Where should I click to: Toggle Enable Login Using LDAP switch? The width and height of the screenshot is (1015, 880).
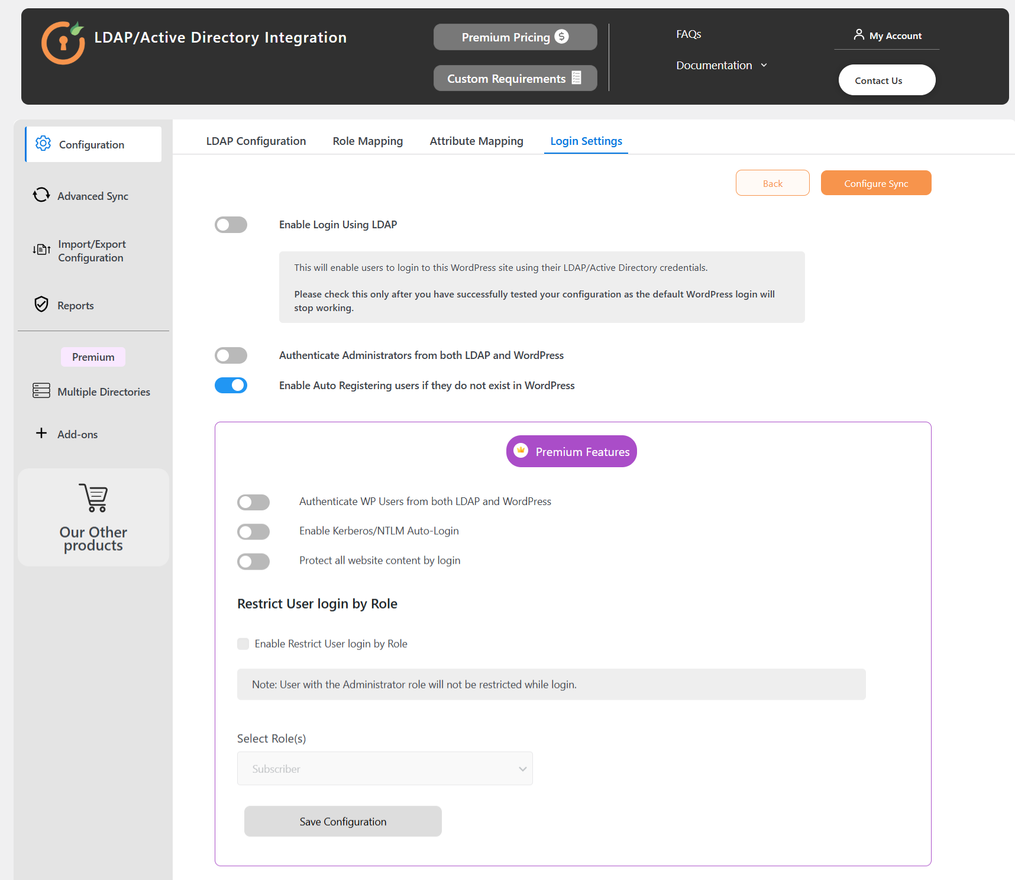231,225
